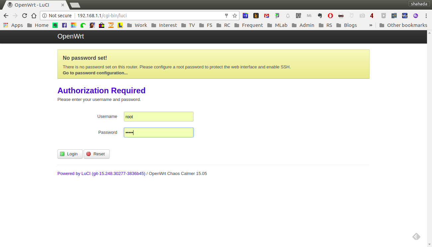This screenshot has width=432, height=247.
Task: Expand the MLab bookmarks folder
Action: click(x=277, y=25)
